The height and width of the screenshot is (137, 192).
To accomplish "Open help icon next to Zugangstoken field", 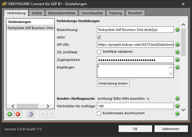I will (177, 59).
